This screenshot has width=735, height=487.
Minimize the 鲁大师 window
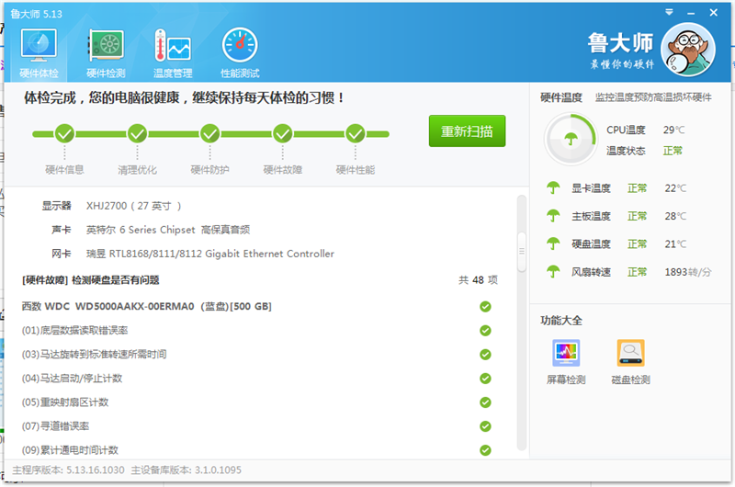point(691,13)
